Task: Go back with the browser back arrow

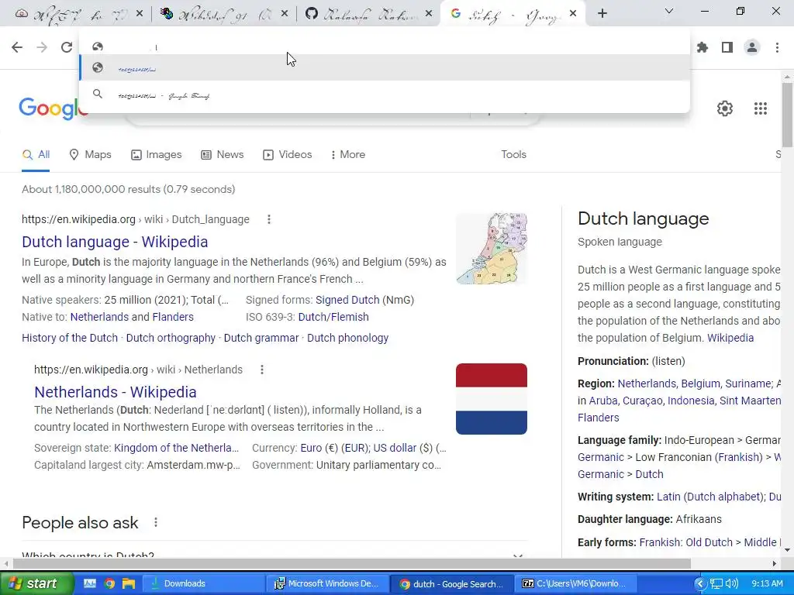Action: click(x=17, y=47)
